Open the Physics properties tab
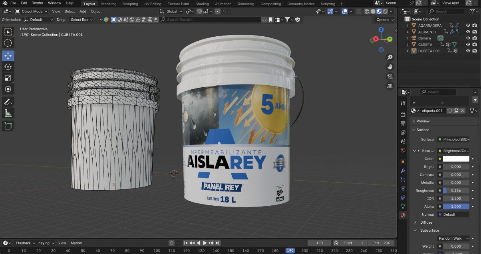The height and width of the screenshot is (254, 481). pyautogui.click(x=403, y=188)
